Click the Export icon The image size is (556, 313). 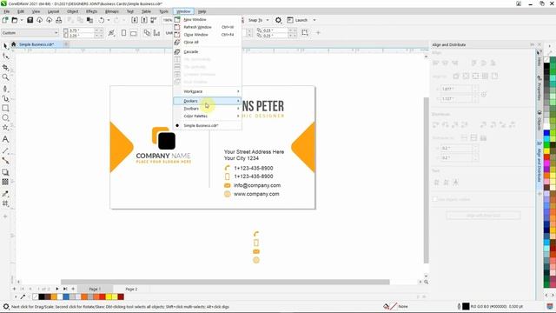pos(144,20)
